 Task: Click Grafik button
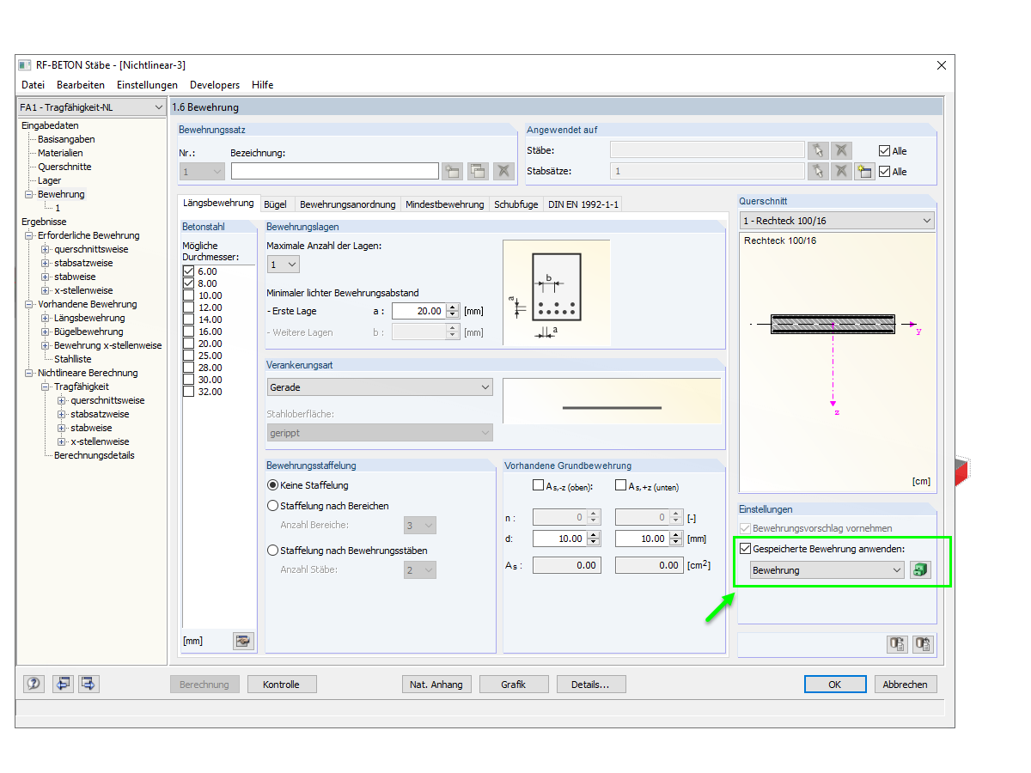(x=514, y=685)
